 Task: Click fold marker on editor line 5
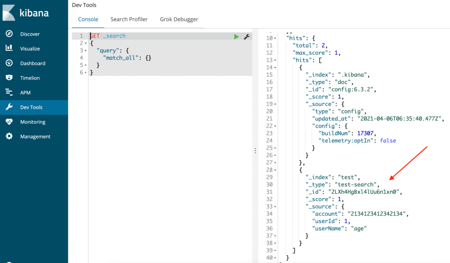tap(85, 65)
